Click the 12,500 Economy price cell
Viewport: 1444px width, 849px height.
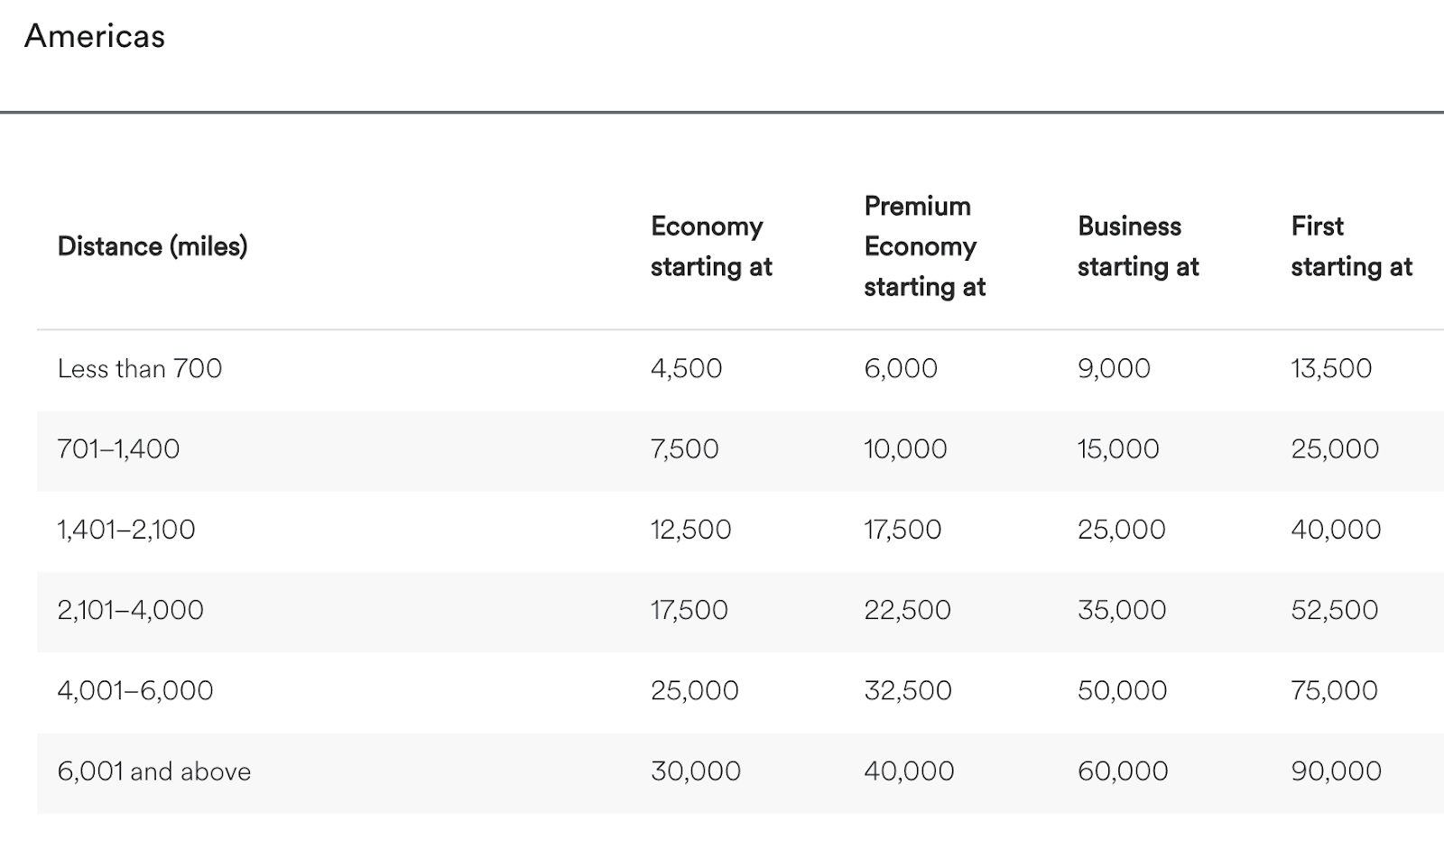690,529
